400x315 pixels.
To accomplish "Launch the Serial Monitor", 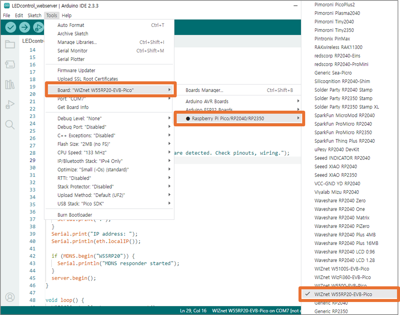I will (x=109, y=51).
